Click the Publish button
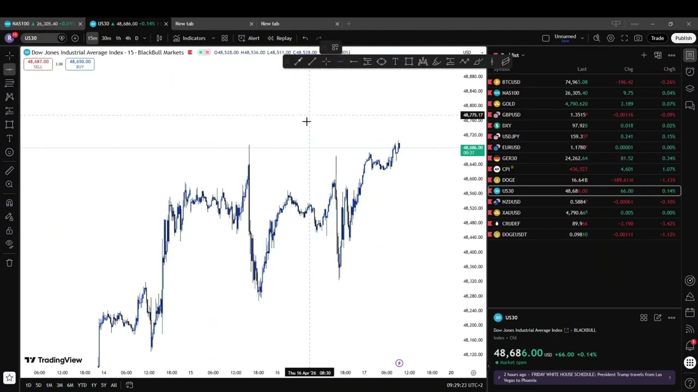Image resolution: width=698 pixels, height=392 pixels. [683, 38]
